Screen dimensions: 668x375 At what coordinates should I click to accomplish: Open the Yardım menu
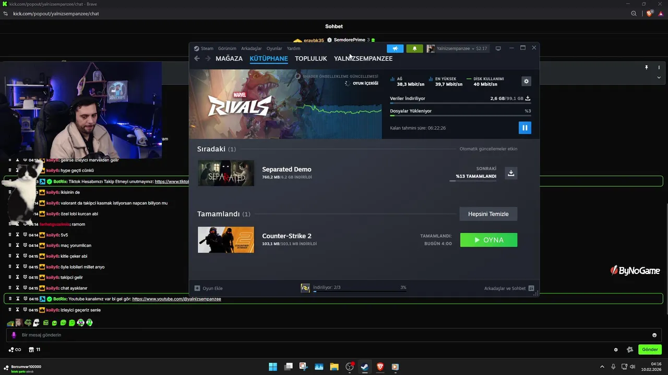click(293, 48)
